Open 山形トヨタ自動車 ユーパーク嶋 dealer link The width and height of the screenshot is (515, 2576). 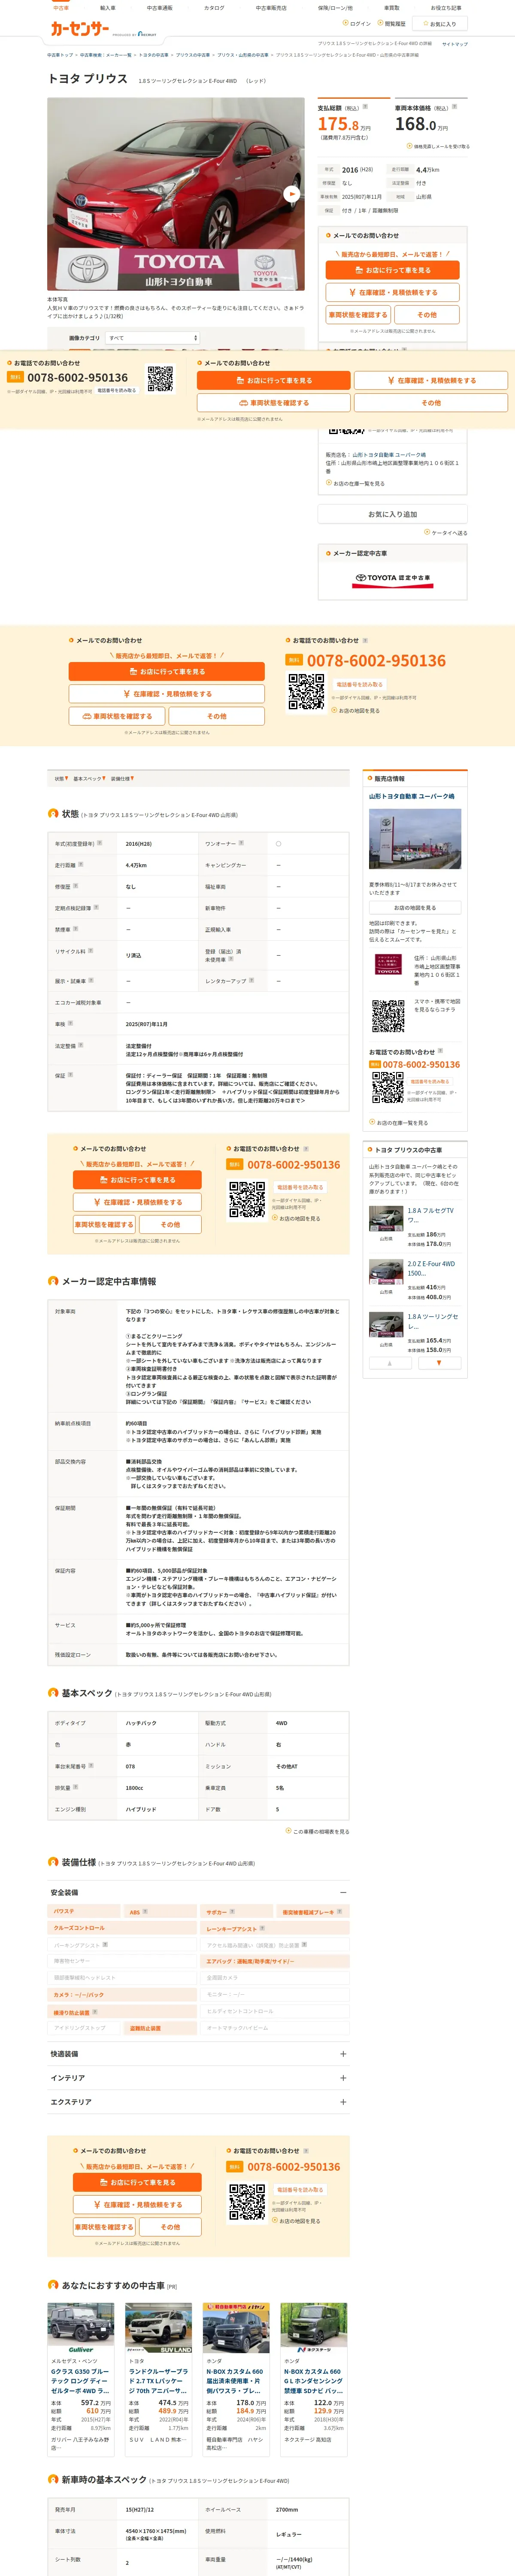click(x=411, y=796)
